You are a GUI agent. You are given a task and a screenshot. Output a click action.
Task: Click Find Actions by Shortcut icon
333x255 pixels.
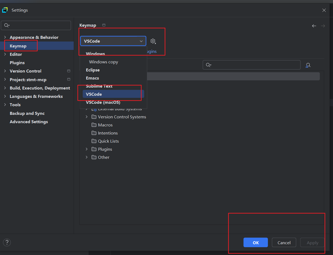[308, 65]
